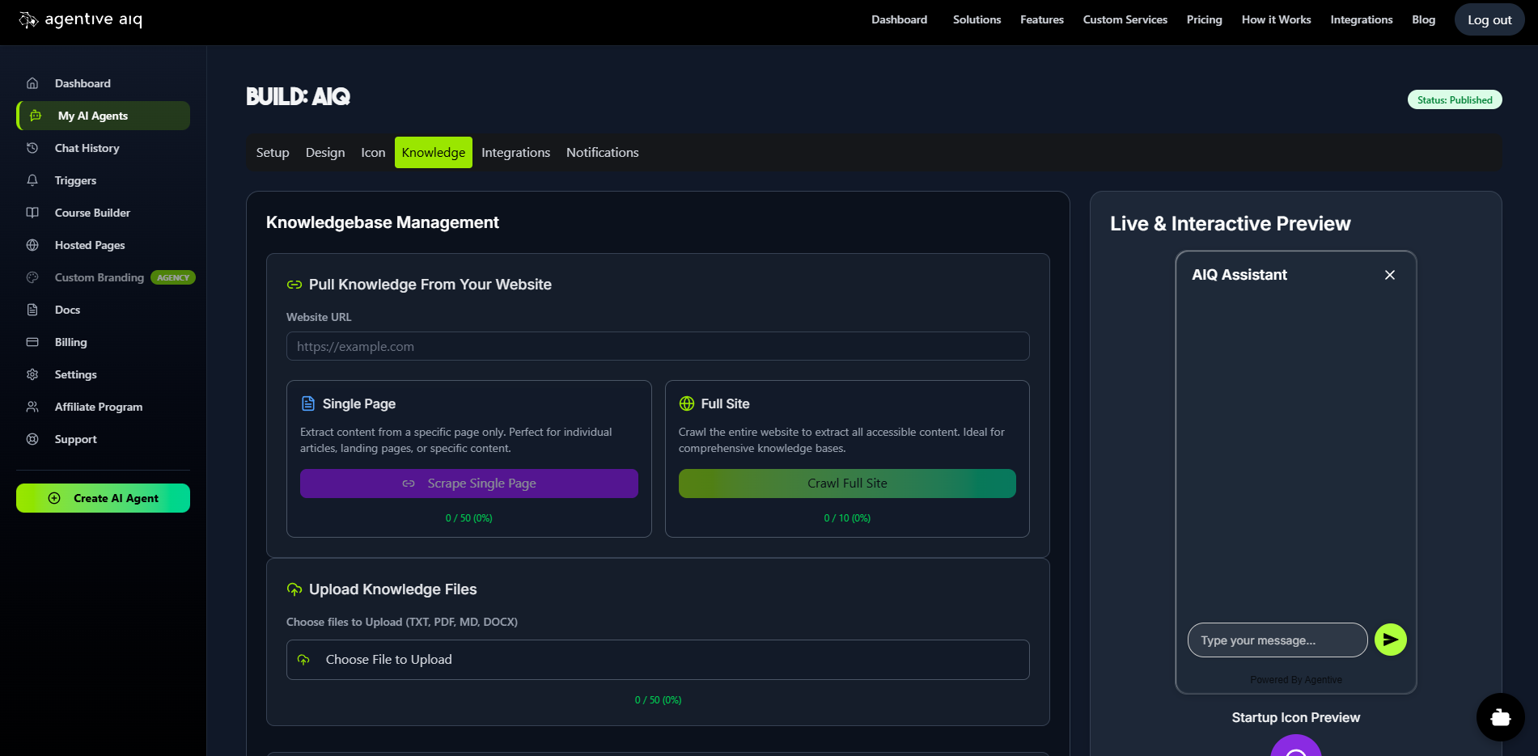
Task: Send message with green arrow button
Action: [x=1390, y=640]
